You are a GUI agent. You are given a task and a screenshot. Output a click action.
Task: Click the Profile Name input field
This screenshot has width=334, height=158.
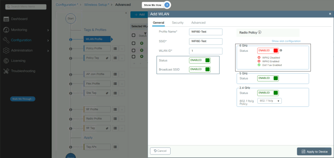pyautogui.click(x=205, y=32)
